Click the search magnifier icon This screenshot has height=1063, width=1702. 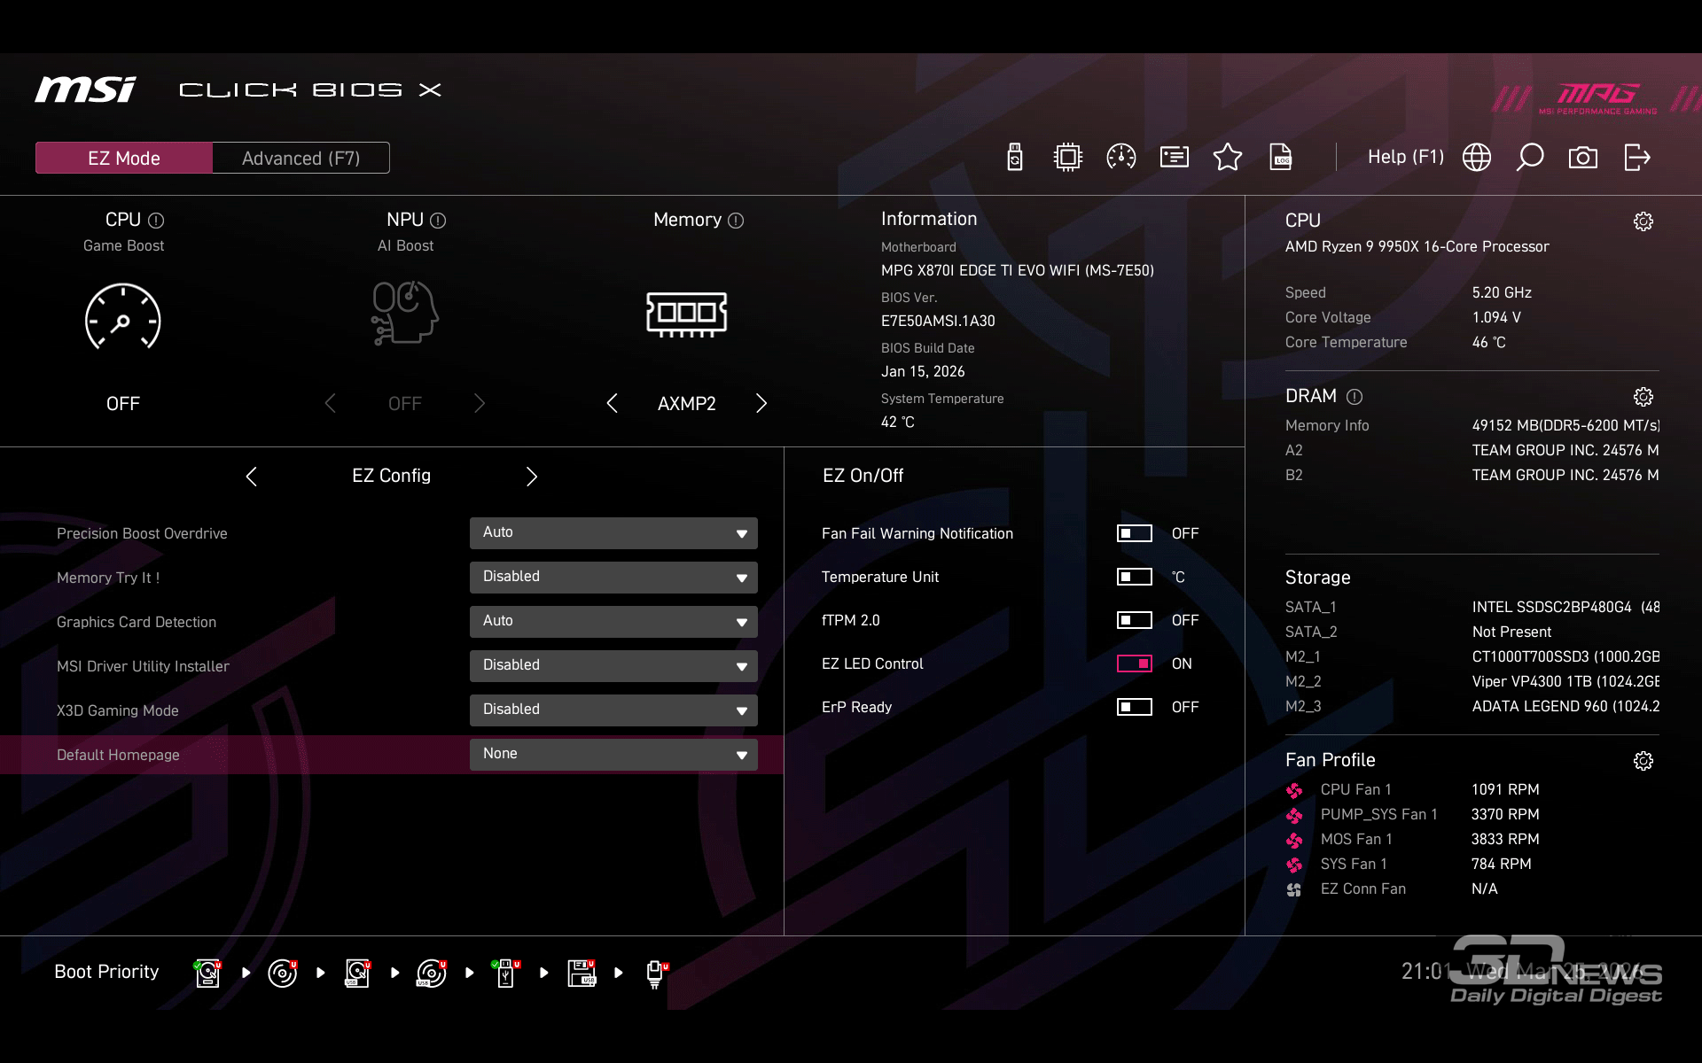coord(1529,158)
